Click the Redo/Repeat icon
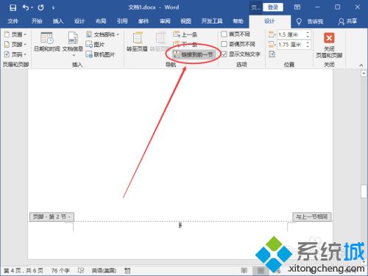 point(40,7)
